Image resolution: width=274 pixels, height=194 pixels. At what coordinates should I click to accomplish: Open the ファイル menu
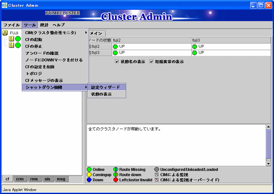point(11,25)
